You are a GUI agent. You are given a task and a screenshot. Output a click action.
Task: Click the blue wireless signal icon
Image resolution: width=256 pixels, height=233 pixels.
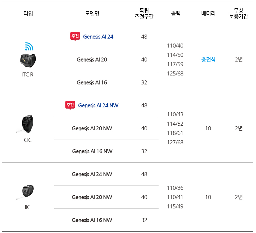[29, 47]
